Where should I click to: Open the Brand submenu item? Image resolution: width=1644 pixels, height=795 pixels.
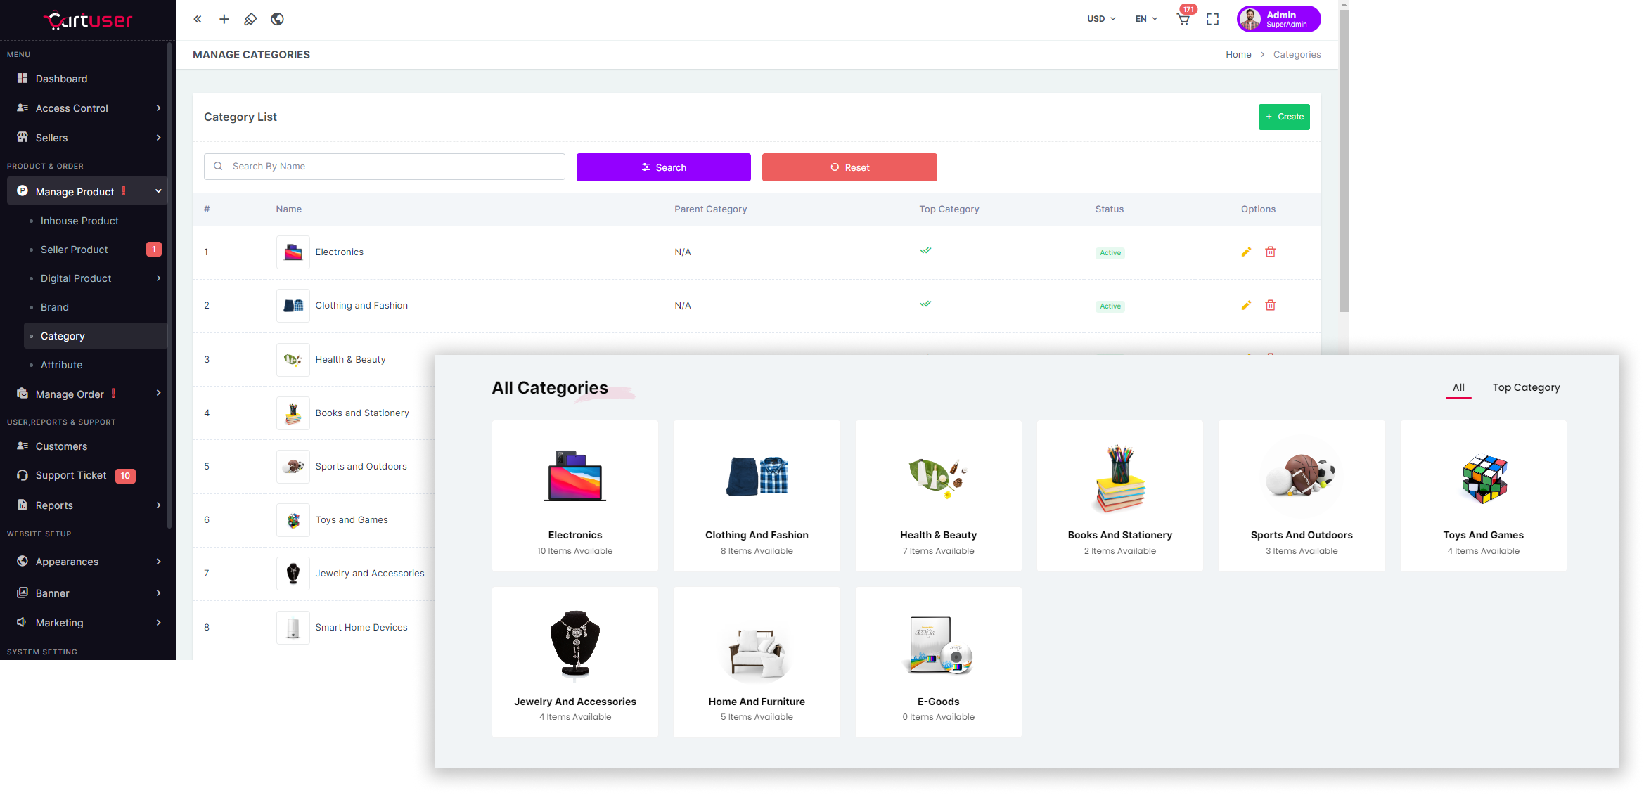coord(55,307)
